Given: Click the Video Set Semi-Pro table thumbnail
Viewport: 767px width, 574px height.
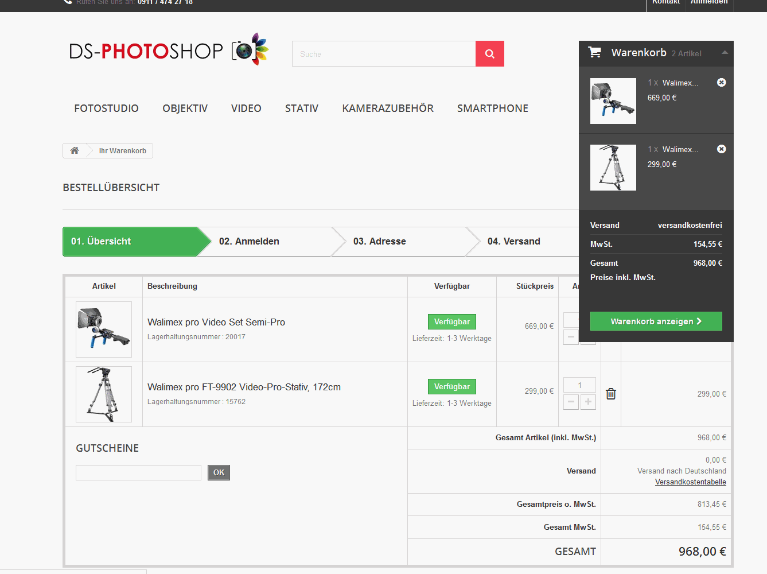Looking at the screenshot, I should coord(104,329).
